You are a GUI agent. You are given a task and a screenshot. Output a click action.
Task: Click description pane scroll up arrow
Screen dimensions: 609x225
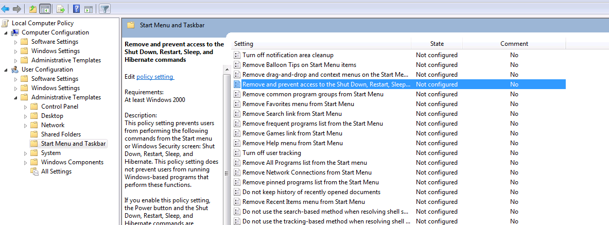pyautogui.click(x=228, y=70)
